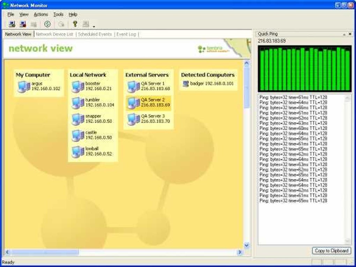Select the castle computer icon

pos(78,135)
